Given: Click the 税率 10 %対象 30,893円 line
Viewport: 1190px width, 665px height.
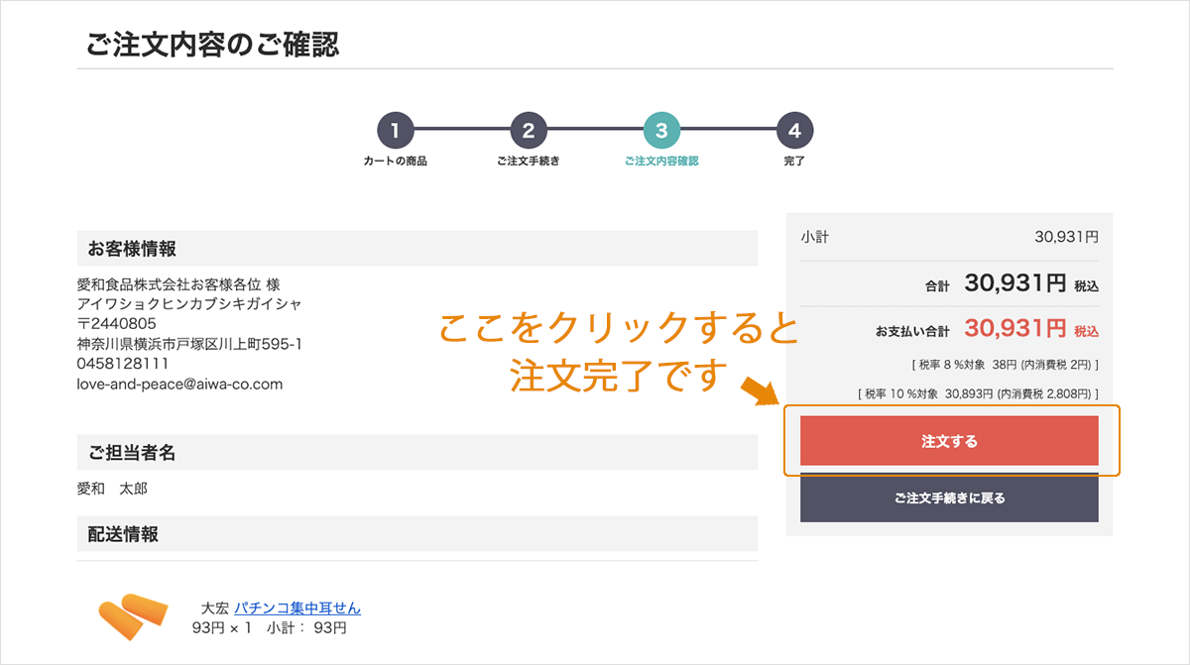Looking at the screenshot, I should (x=978, y=394).
